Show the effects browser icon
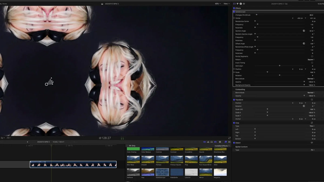Image resolution: width=324 pixels, height=182 pixels. (x=226, y=142)
